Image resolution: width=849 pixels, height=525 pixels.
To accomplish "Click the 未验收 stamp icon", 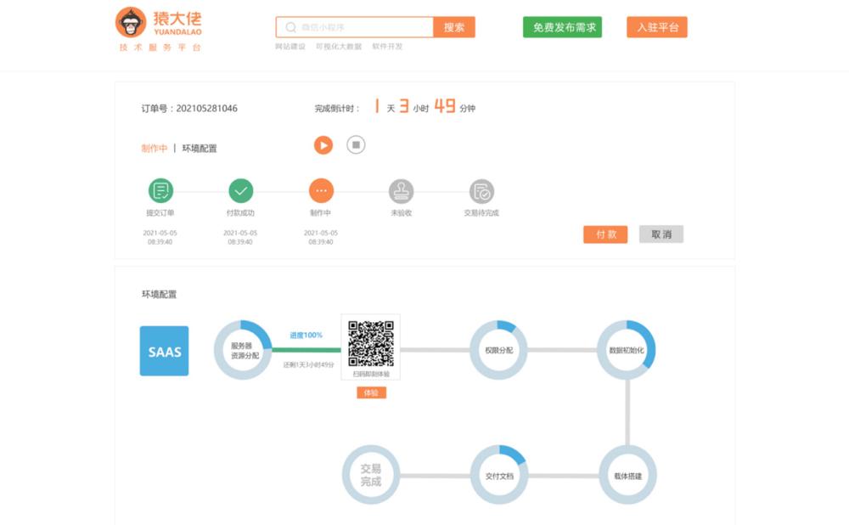I will pyautogui.click(x=399, y=190).
